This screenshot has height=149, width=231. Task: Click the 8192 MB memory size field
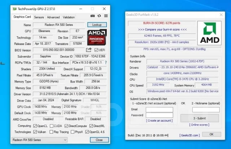pos(45,88)
